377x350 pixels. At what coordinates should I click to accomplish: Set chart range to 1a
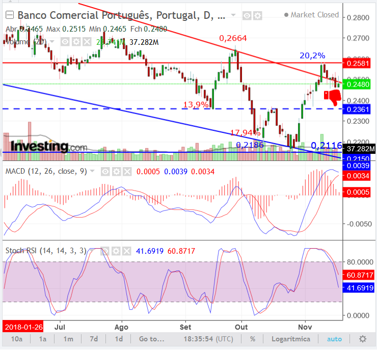pyautogui.click(x=43, y=339)
